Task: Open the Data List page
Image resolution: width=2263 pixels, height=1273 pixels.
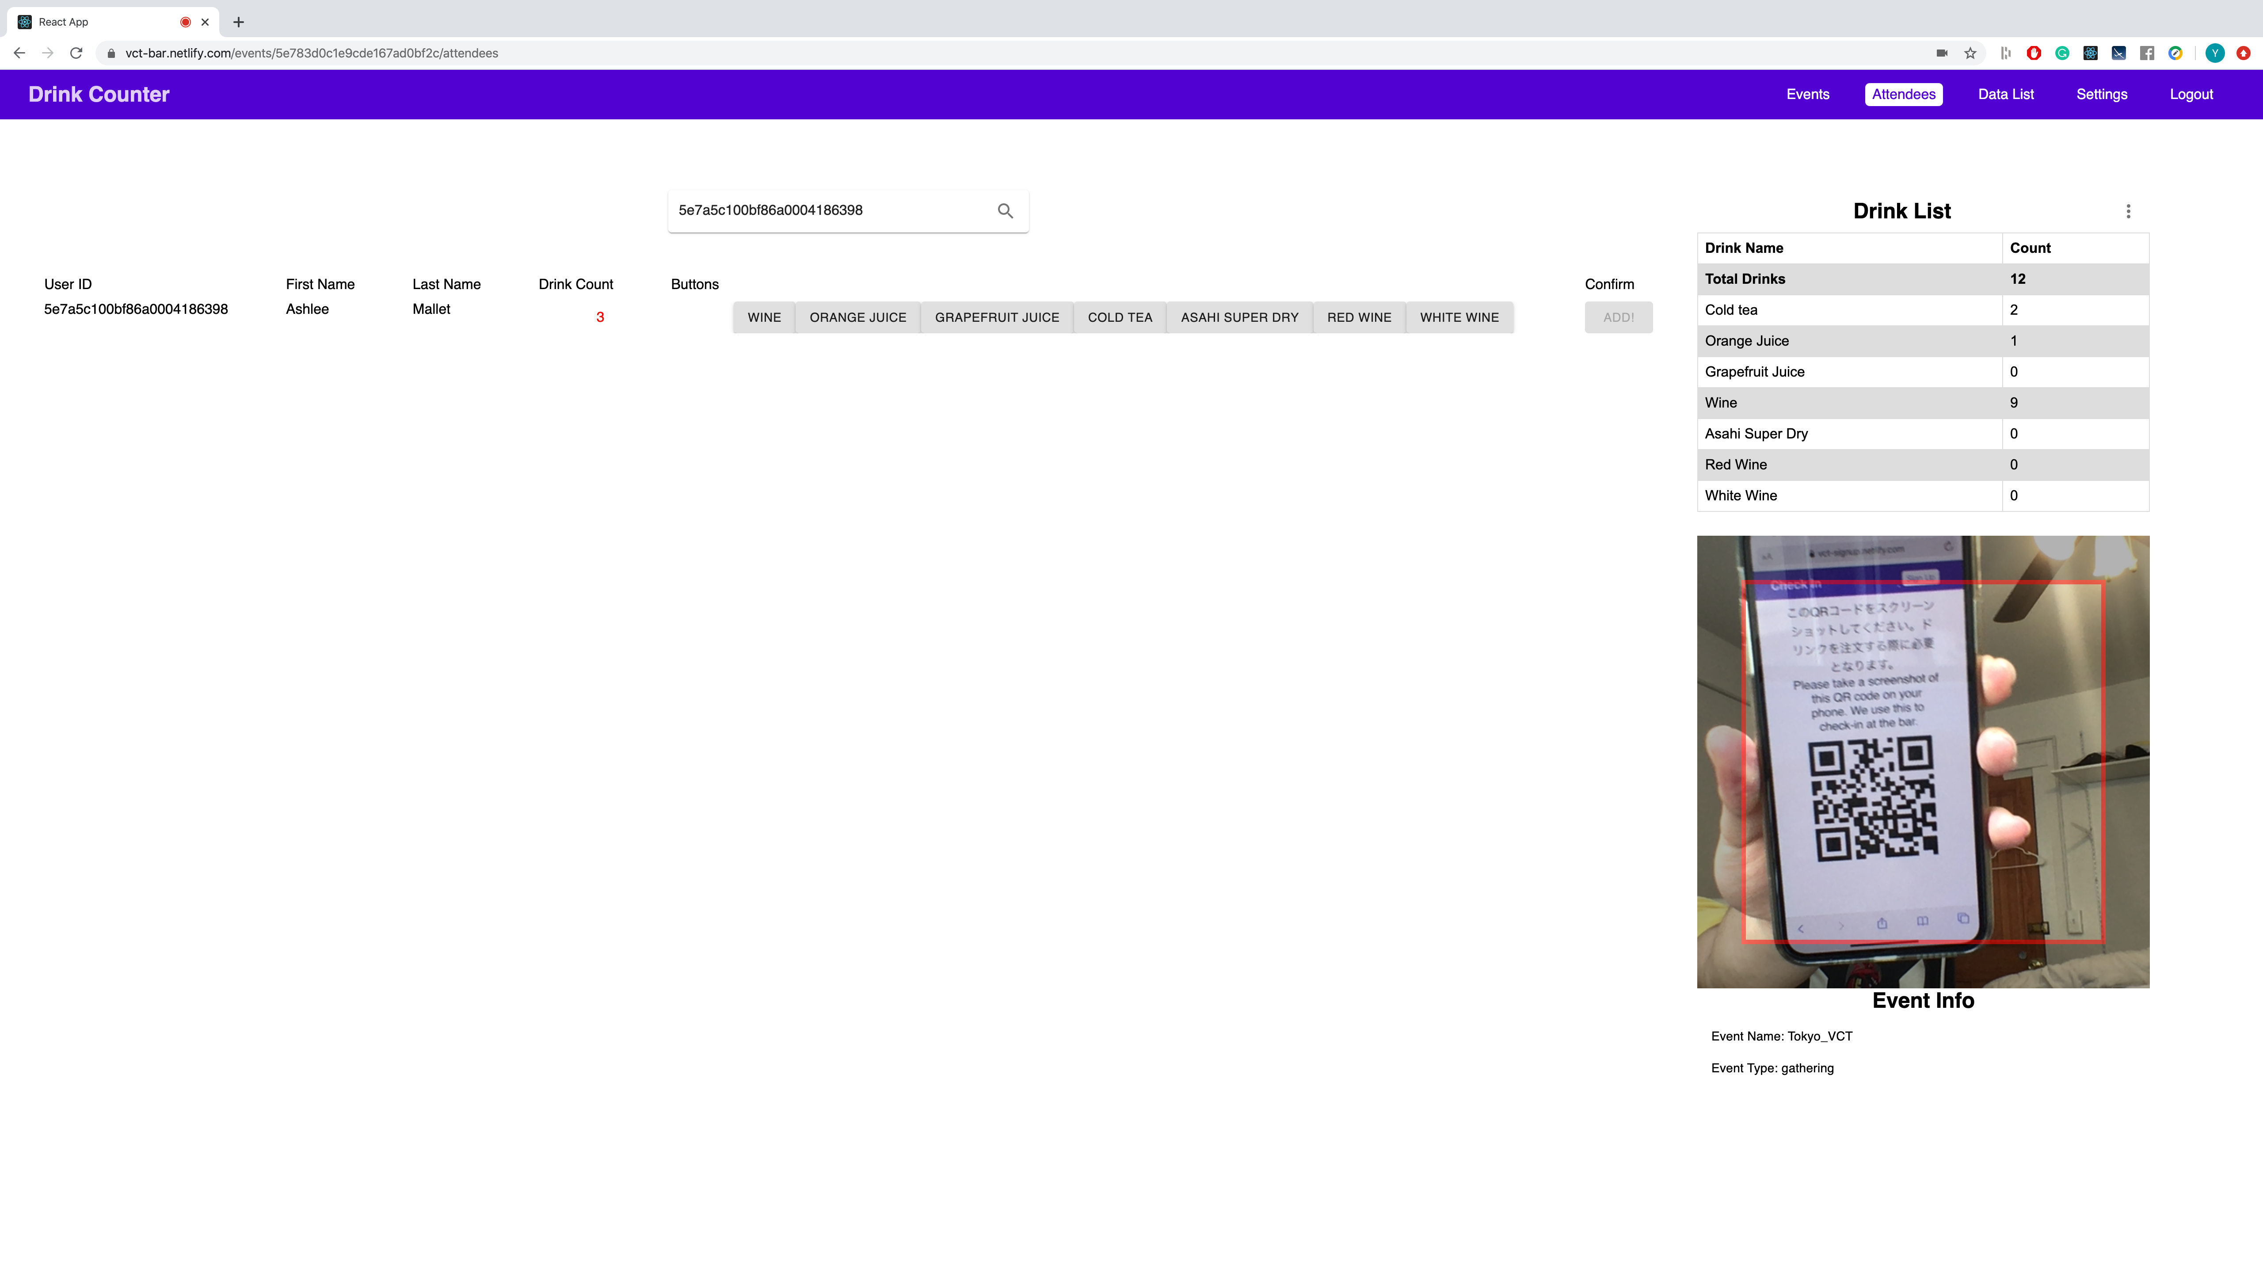Action: [x=2006, y=94]
